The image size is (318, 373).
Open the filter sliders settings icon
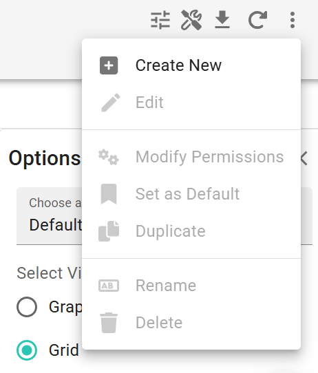(x=160, y=20)
